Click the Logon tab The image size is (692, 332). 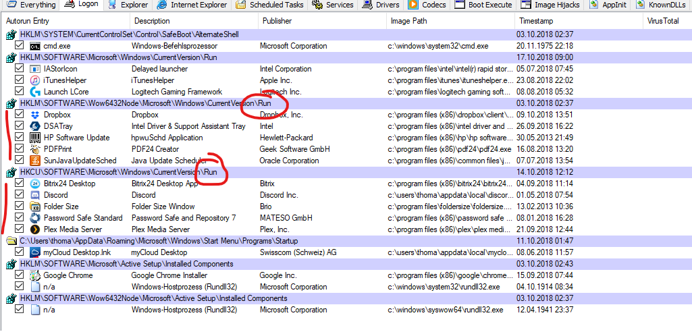coord(81,5)
